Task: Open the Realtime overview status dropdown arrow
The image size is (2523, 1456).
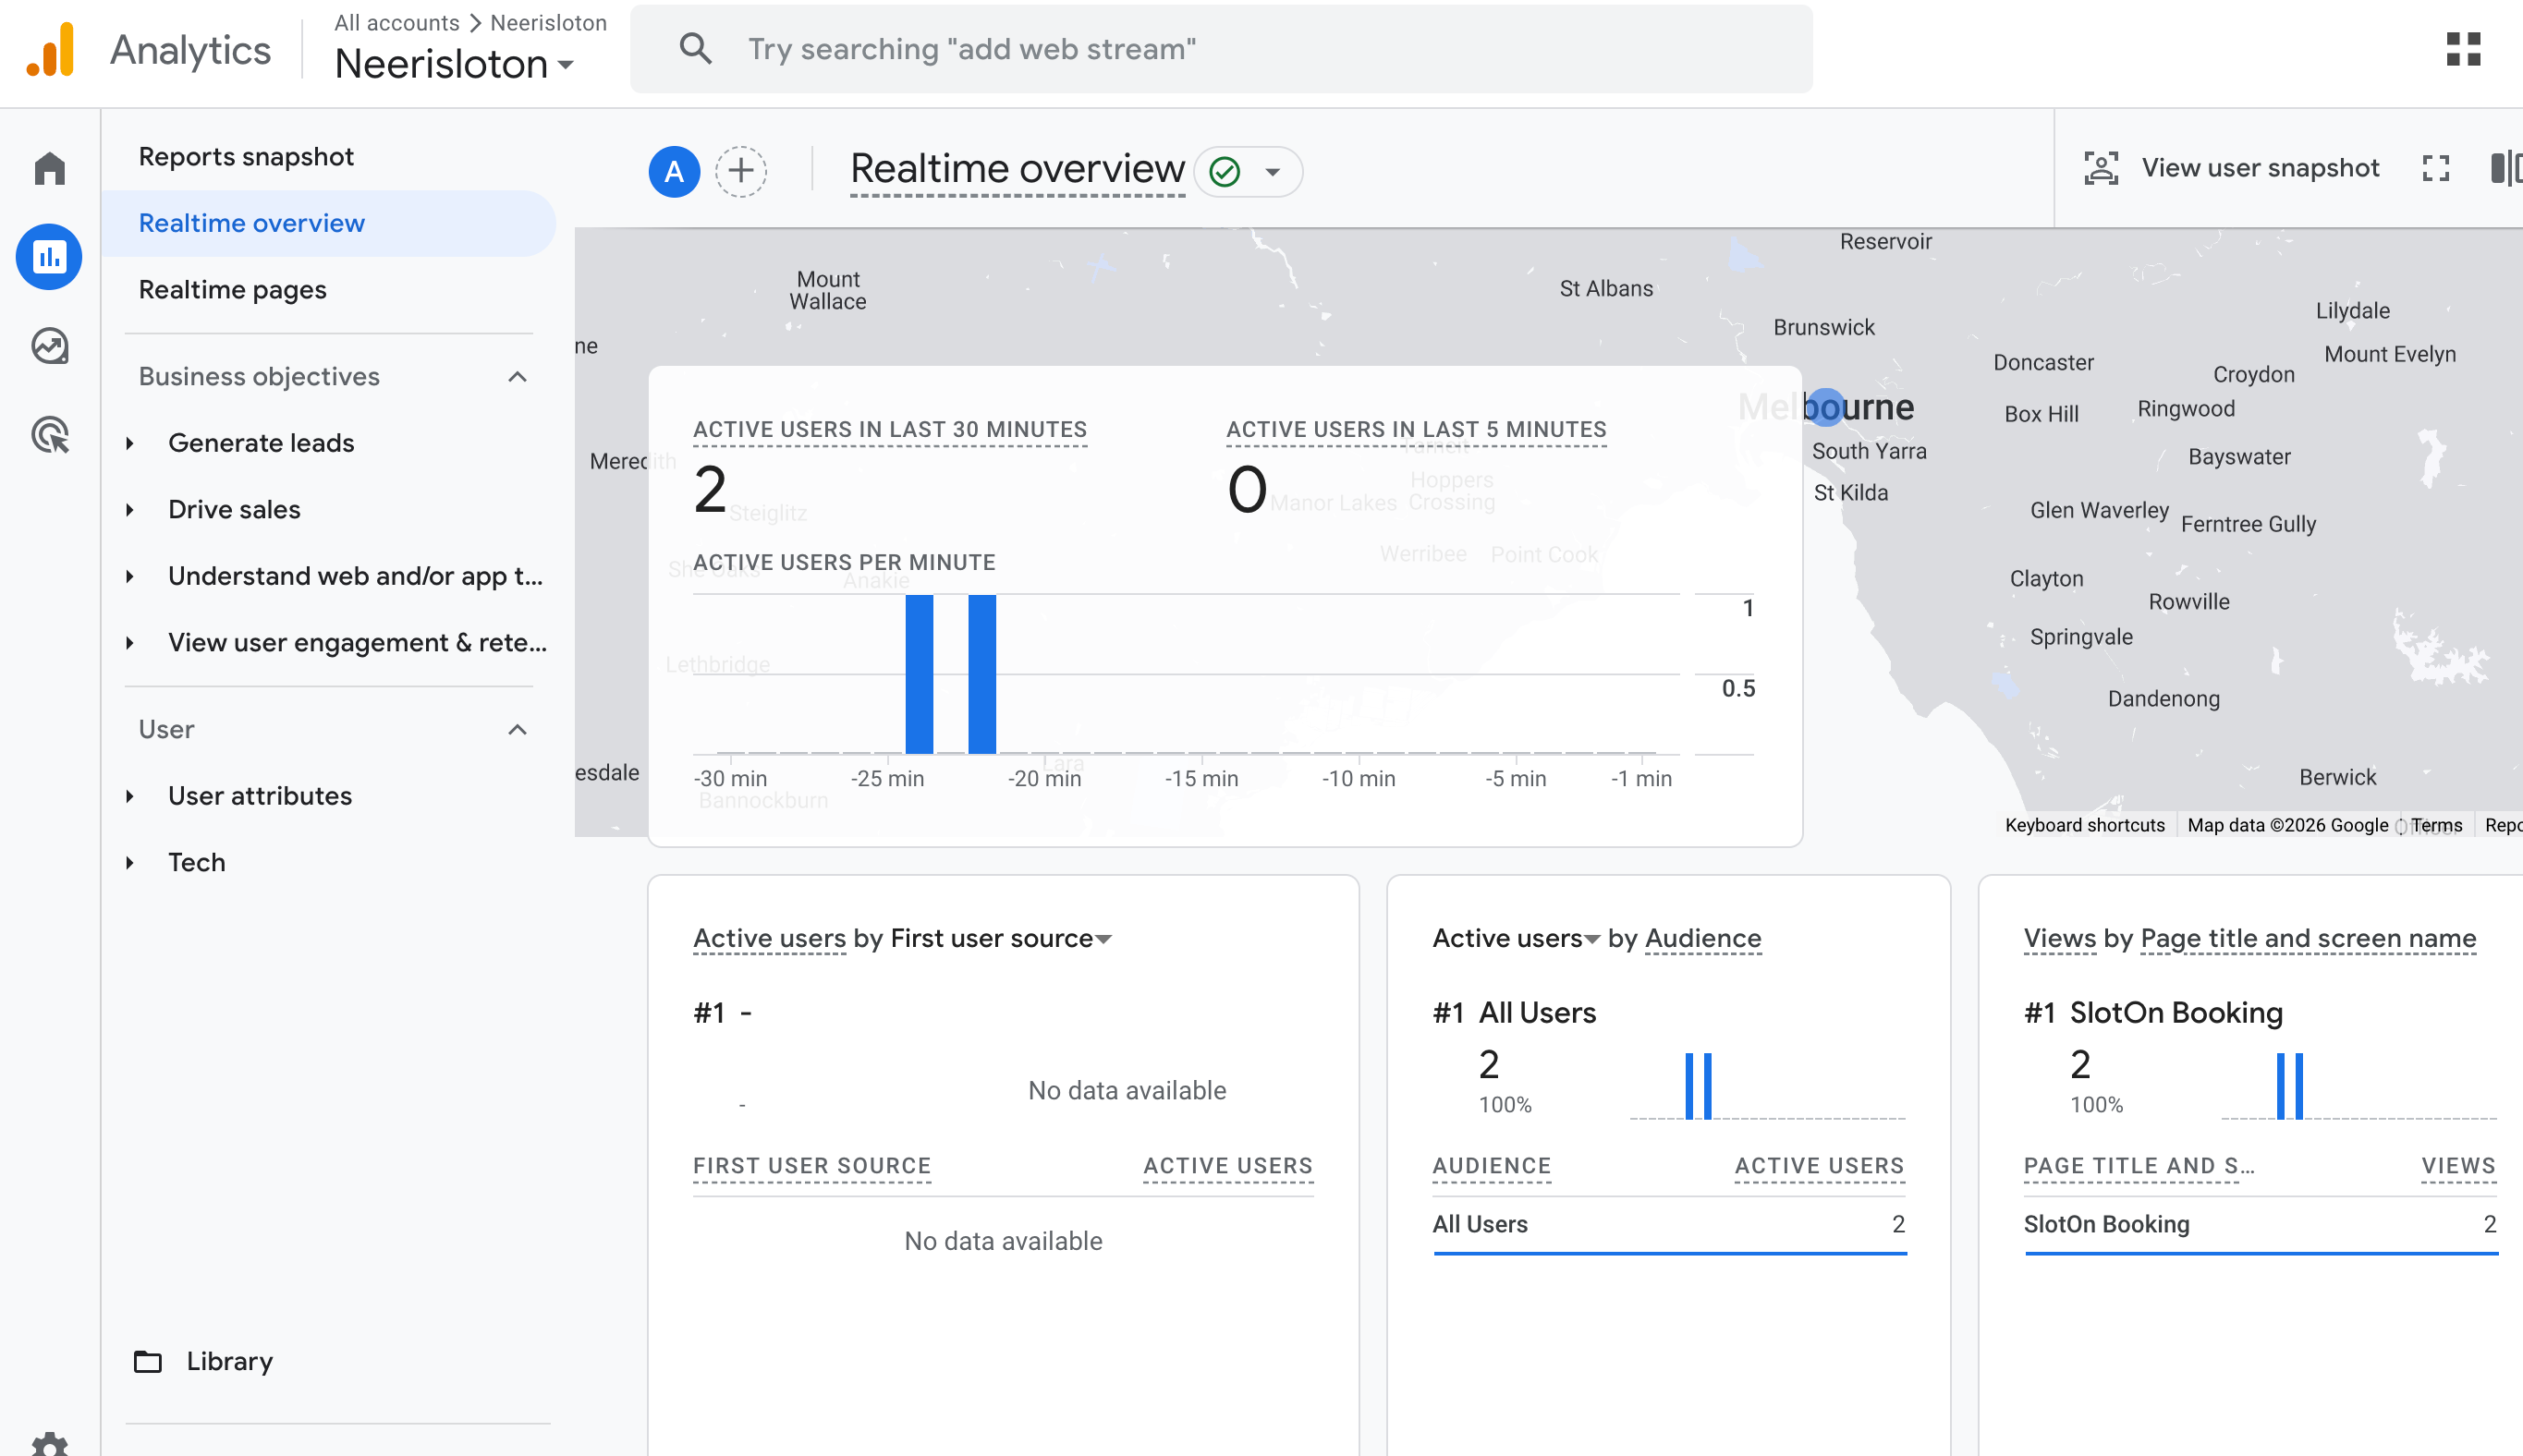Action: [1273, 172]
